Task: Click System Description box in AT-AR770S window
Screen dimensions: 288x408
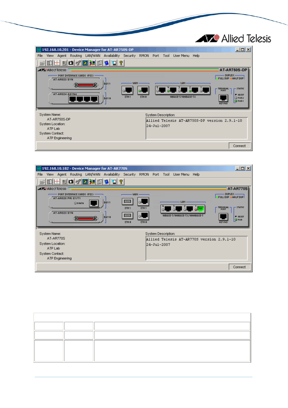Action: (197, 248)
